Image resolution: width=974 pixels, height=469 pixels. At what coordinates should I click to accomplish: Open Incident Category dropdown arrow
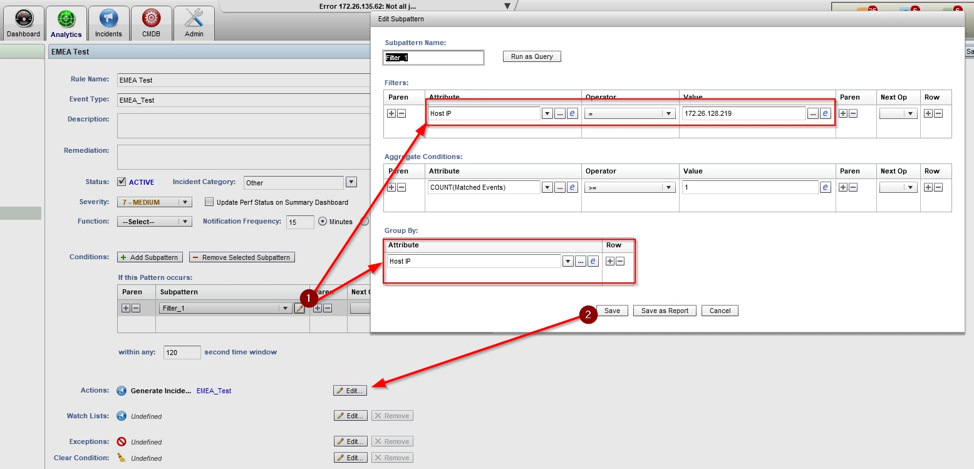click(x=351, y=182)
